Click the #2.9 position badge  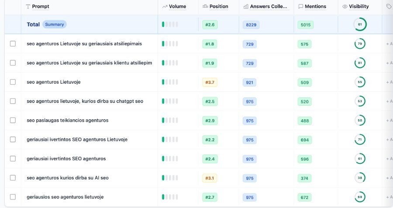click(x=210, y=121)
